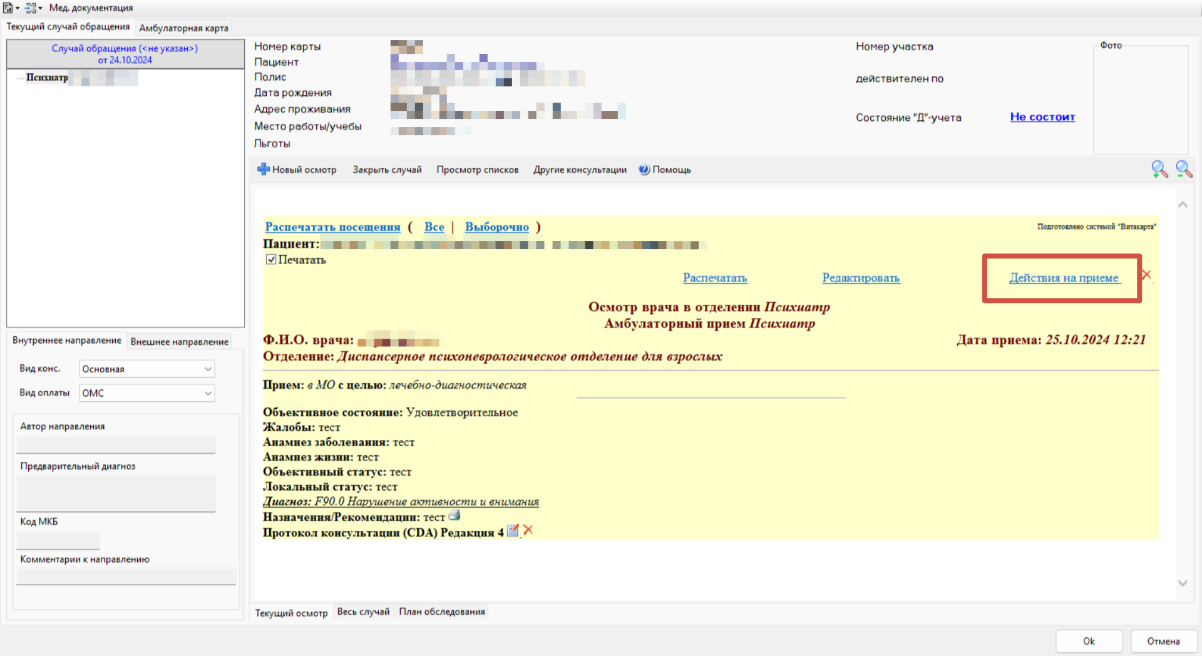Delete CDA protocol with red X icon
The width and height of the screenshot is (1202, 656).
(528, 530)
